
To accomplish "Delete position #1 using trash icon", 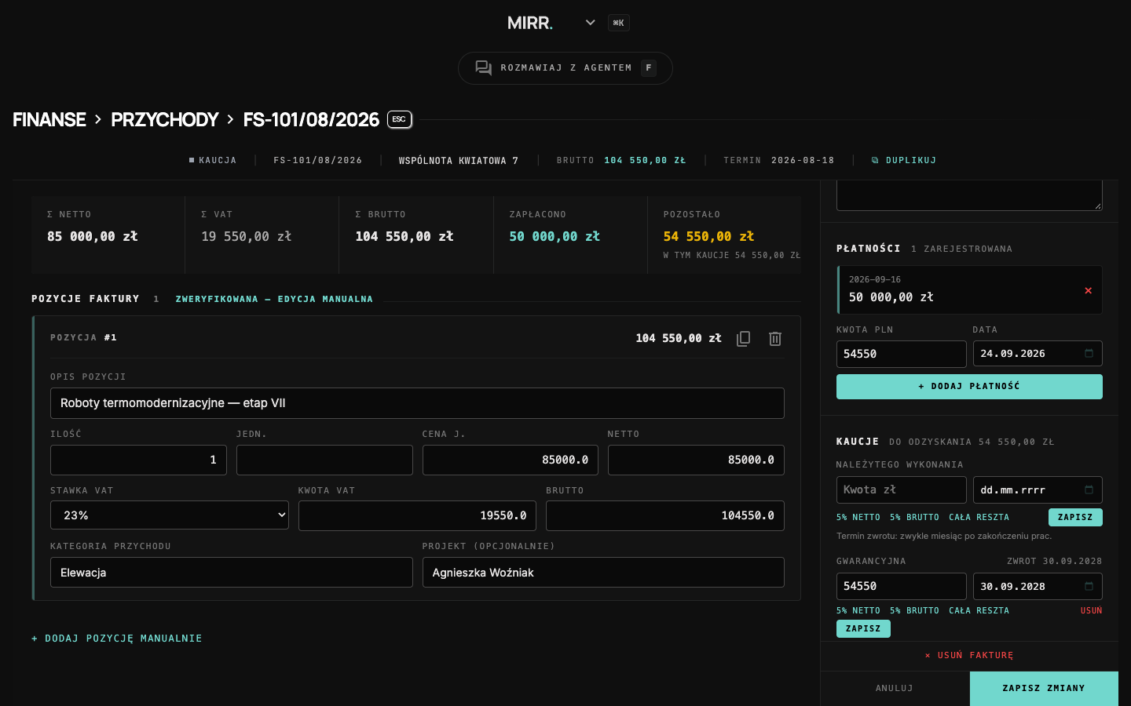I will click(775, 338).
